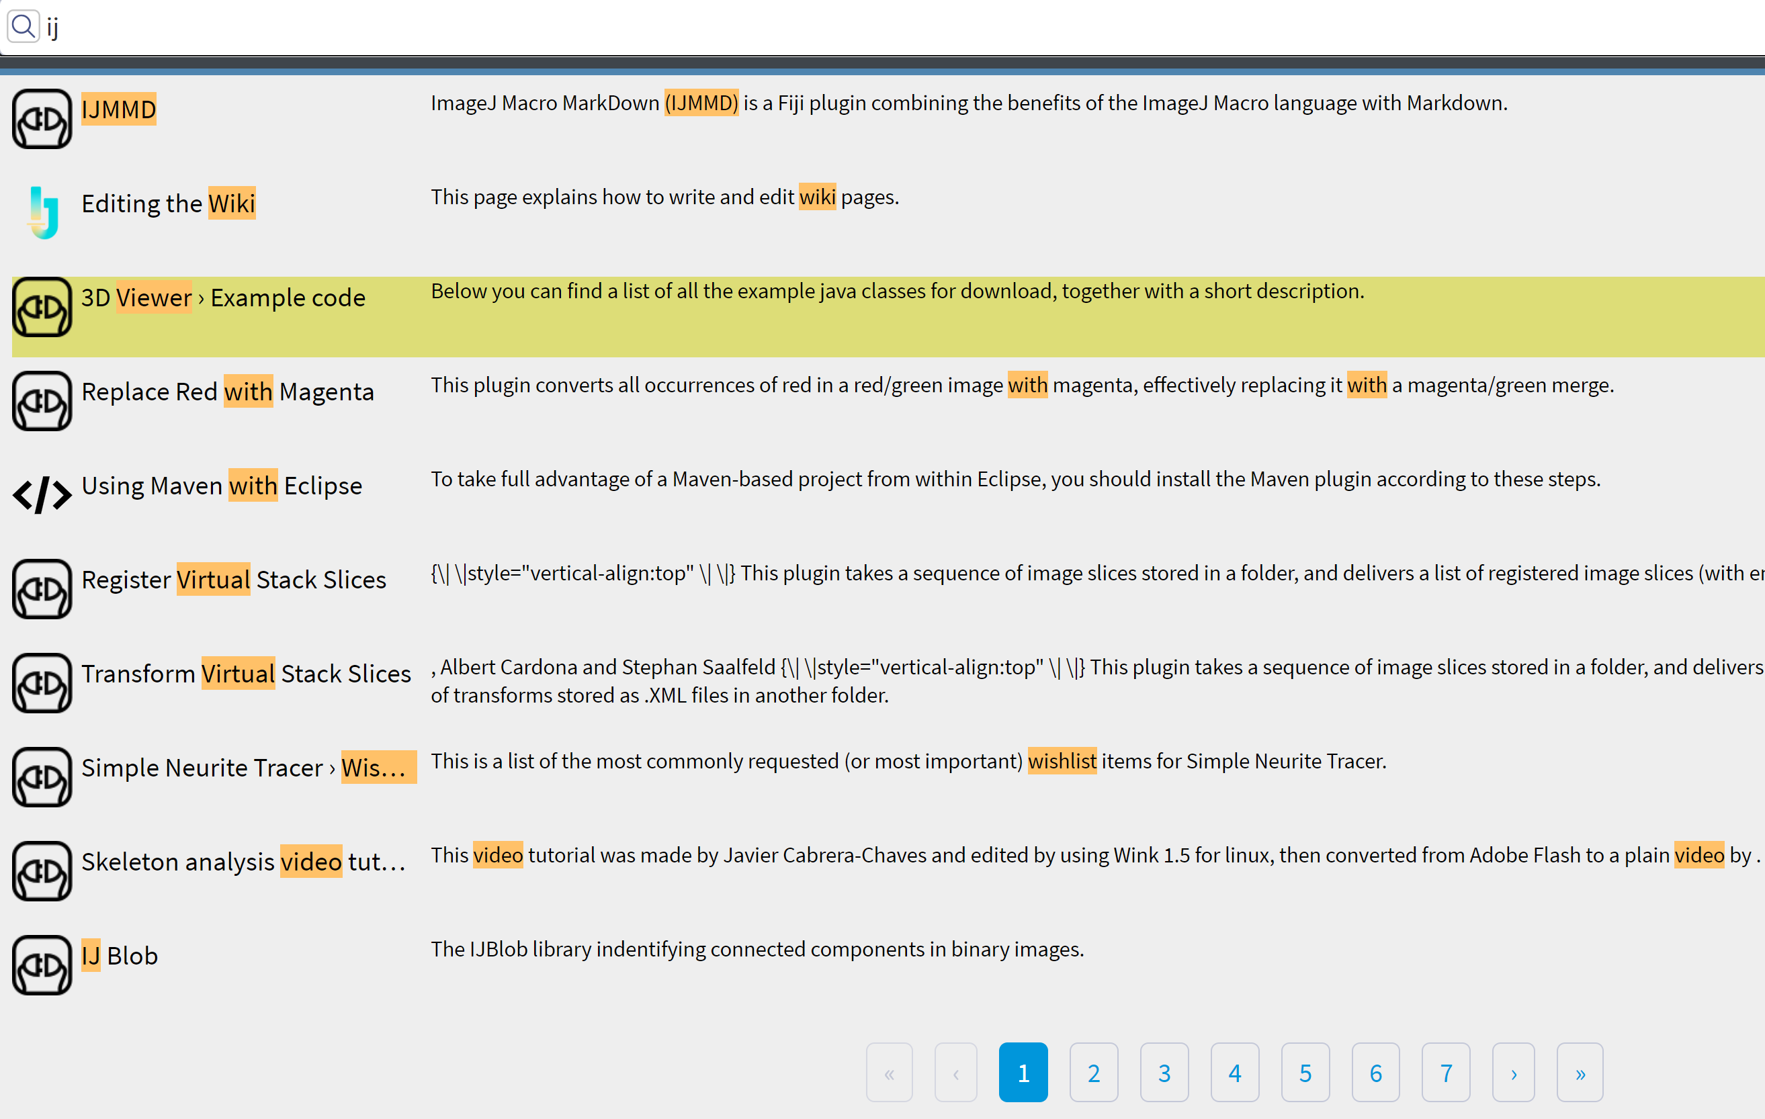Click the Register Virtual Stack Slices icon

click(42, 588)
